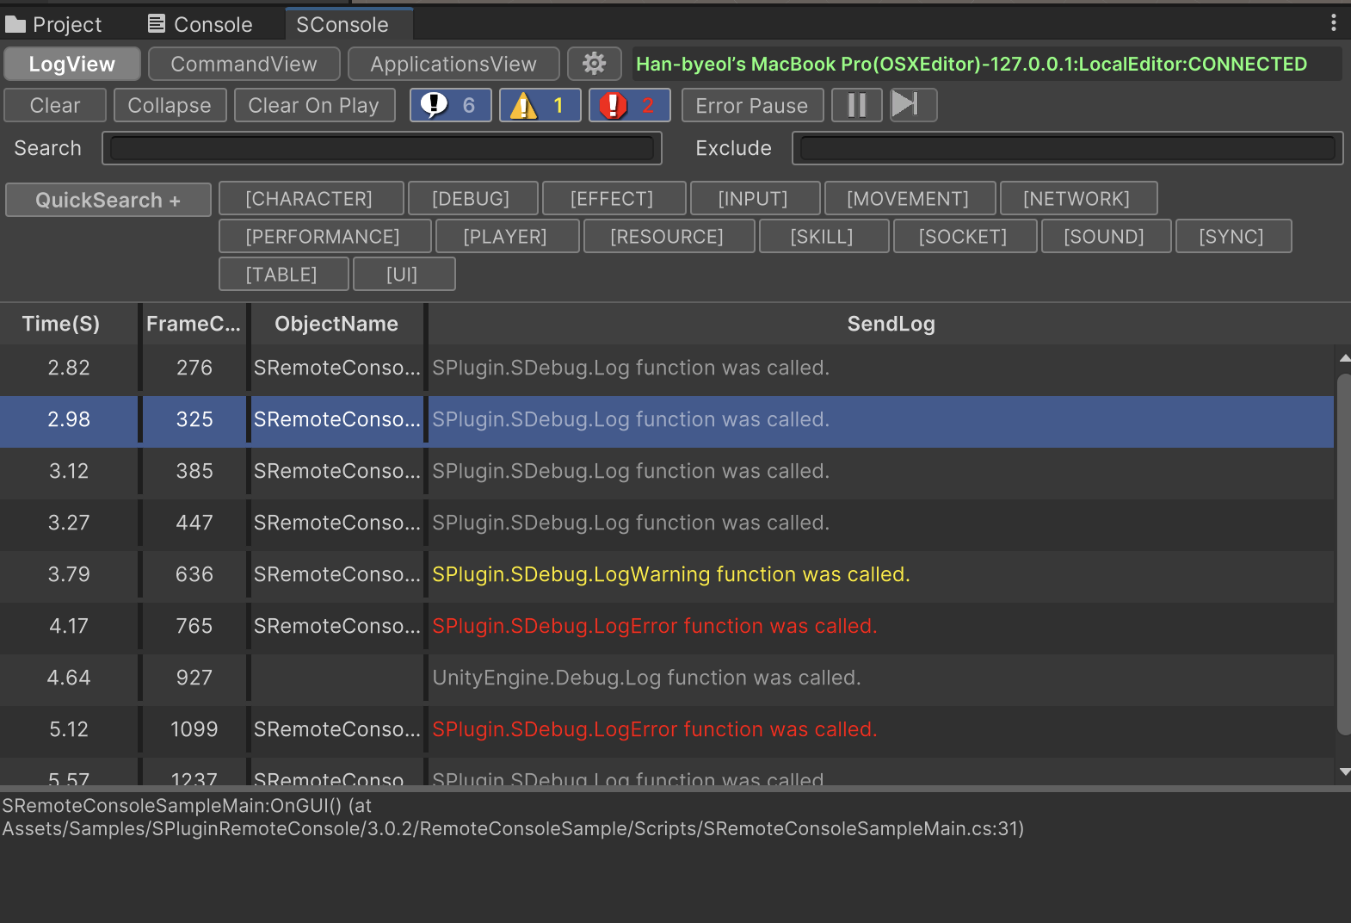This screenshot has width=1351, height=923.
Task: Click the [TABLE] quick search tag
Action: (282, 274)
